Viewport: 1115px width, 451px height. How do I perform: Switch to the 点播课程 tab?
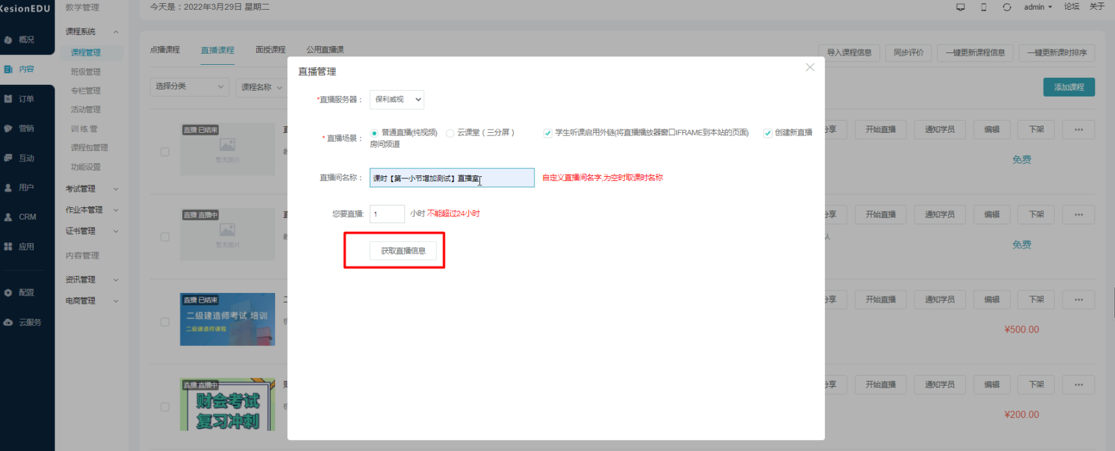tap(165, 50)
